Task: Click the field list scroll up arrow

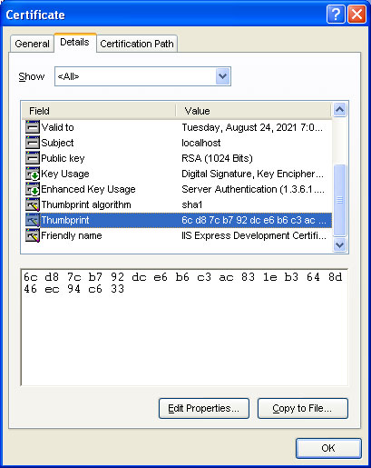Action: point(340,110)
